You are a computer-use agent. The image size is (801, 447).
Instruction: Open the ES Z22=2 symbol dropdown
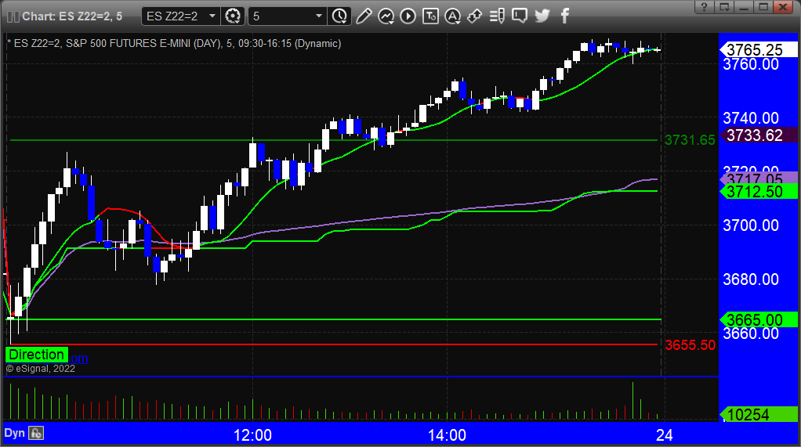[181, 16]
